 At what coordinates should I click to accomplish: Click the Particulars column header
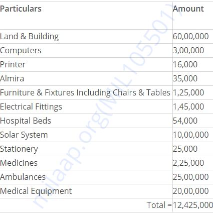[x=21, y=9]
